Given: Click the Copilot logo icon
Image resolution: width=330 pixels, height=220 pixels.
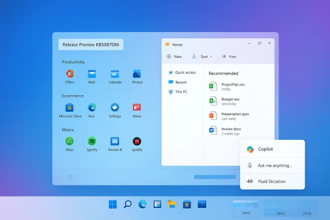Looking at the screenshot, I should tap(250, 150).
